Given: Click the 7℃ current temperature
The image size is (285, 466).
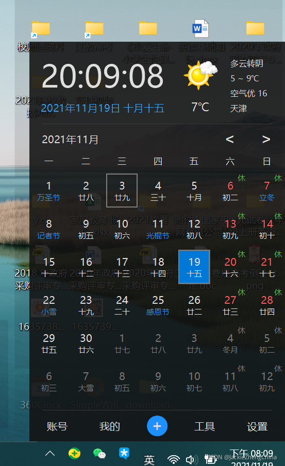Looking at the screenshot, I should click(x=200, y=107).
